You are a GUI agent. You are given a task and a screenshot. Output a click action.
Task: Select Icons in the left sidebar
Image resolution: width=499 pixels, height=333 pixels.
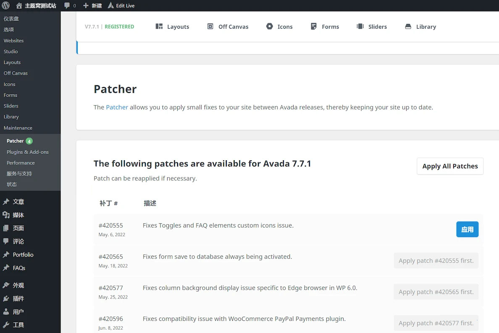click(9, 84)
